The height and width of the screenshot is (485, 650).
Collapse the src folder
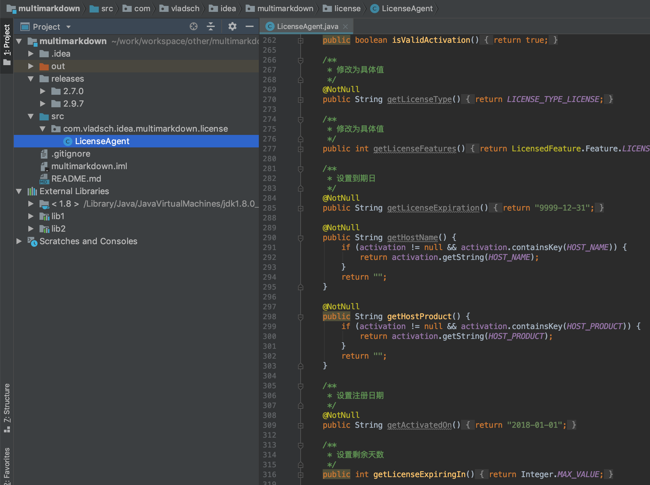31,116
